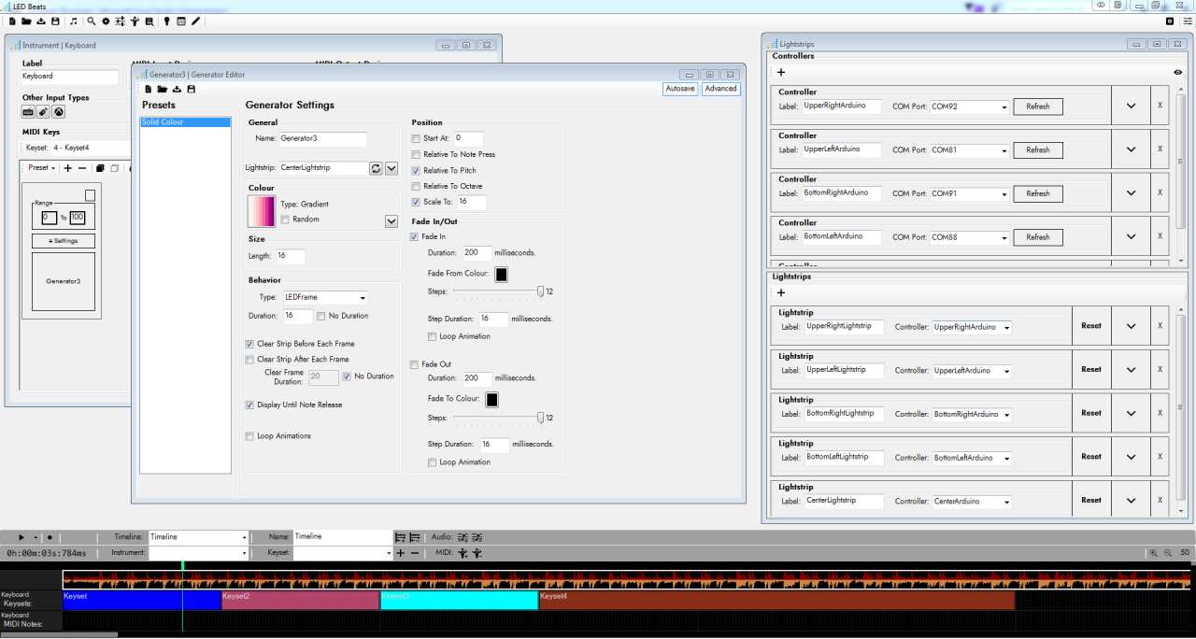
Task: Click the save disk icon in main toolbar
Action: [55, 21]
